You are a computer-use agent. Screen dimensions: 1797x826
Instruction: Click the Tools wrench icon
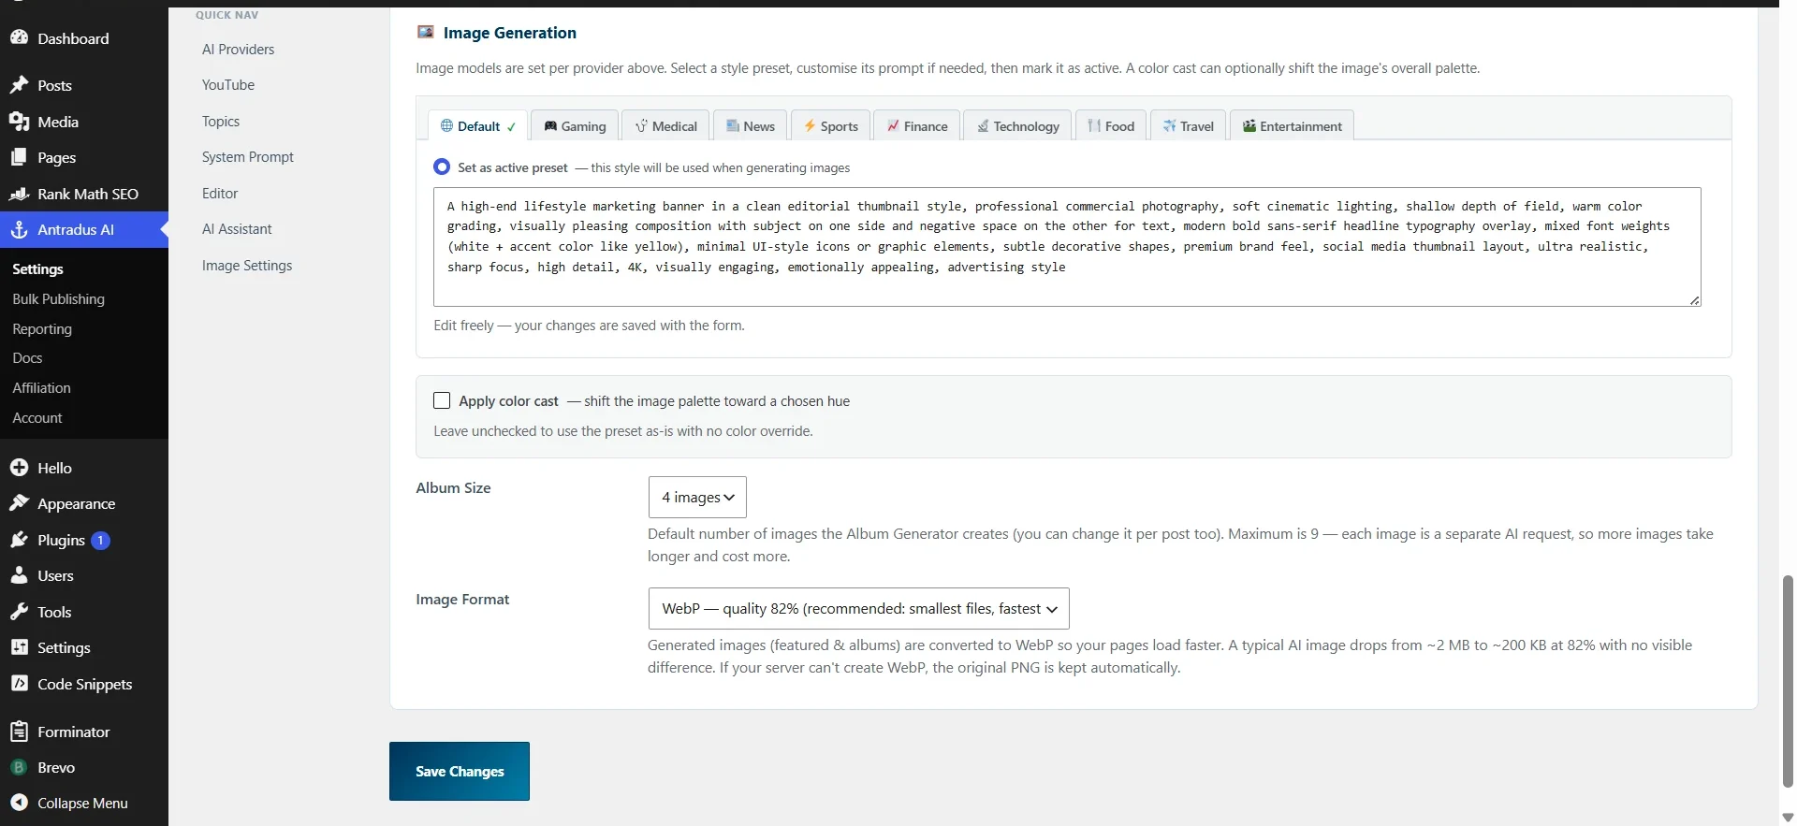19,612
